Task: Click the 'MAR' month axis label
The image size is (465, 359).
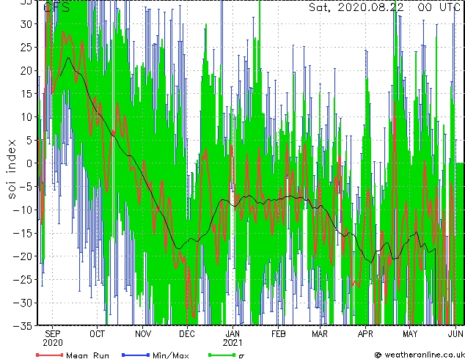Action: pos(320,334)
